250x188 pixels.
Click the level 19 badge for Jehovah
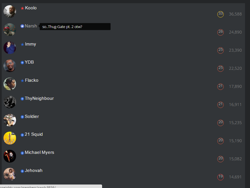point(221,177)
